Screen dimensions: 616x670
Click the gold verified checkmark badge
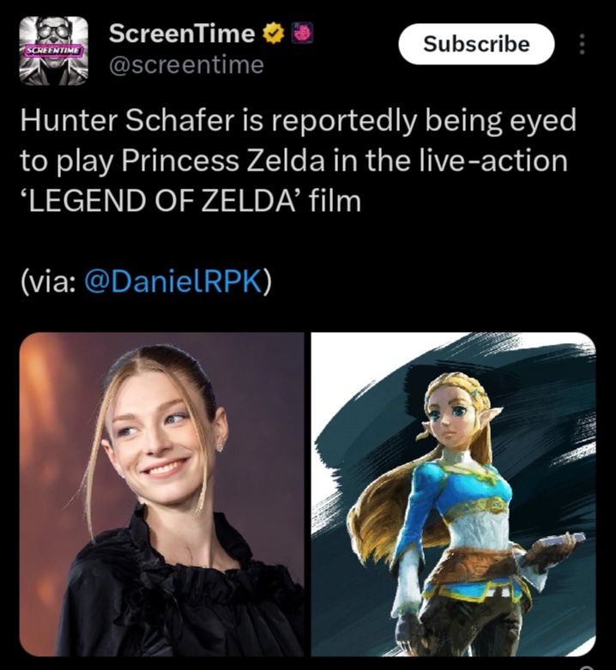pos(274,34)
